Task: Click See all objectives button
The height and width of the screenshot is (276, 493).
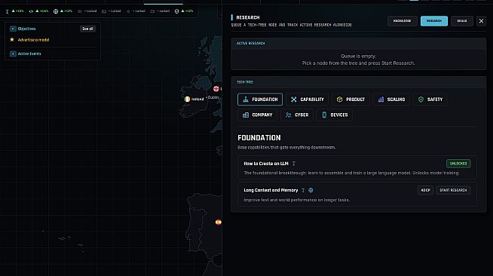Action: click(87, 29)
